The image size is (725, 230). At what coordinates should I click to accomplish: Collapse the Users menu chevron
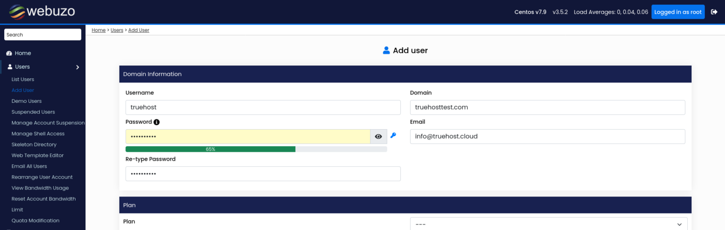click(x=78, y=67)
